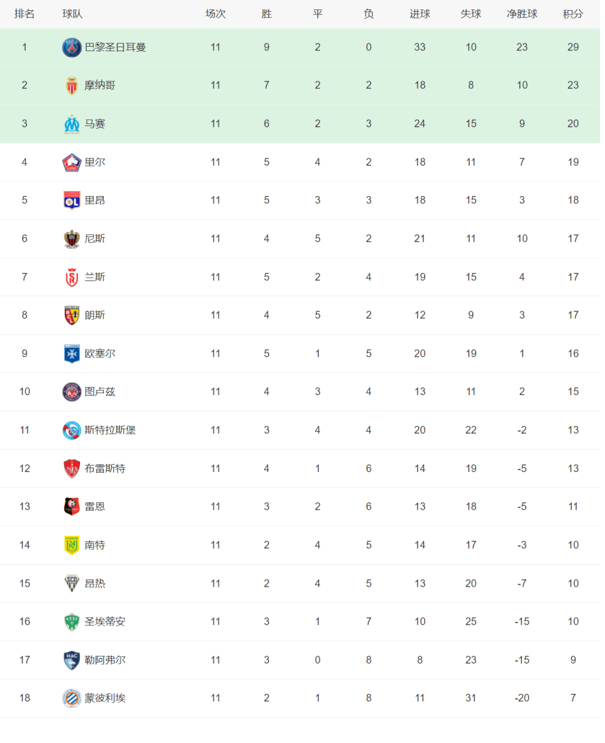Click the Nice club crest
The width and height of the screenshot is (605, 743).
click(x=72, y=239)
